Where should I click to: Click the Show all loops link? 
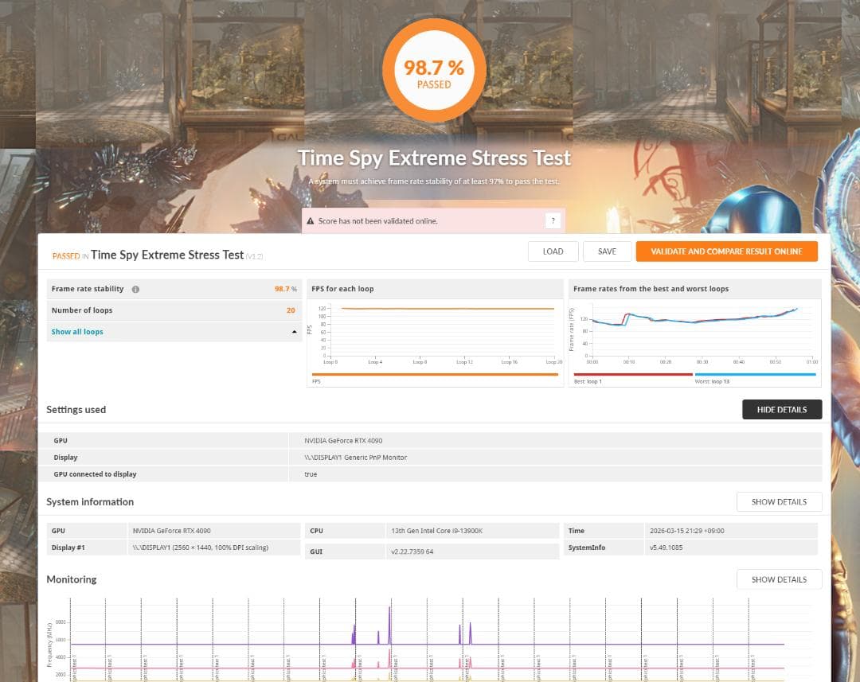point(77,332)
